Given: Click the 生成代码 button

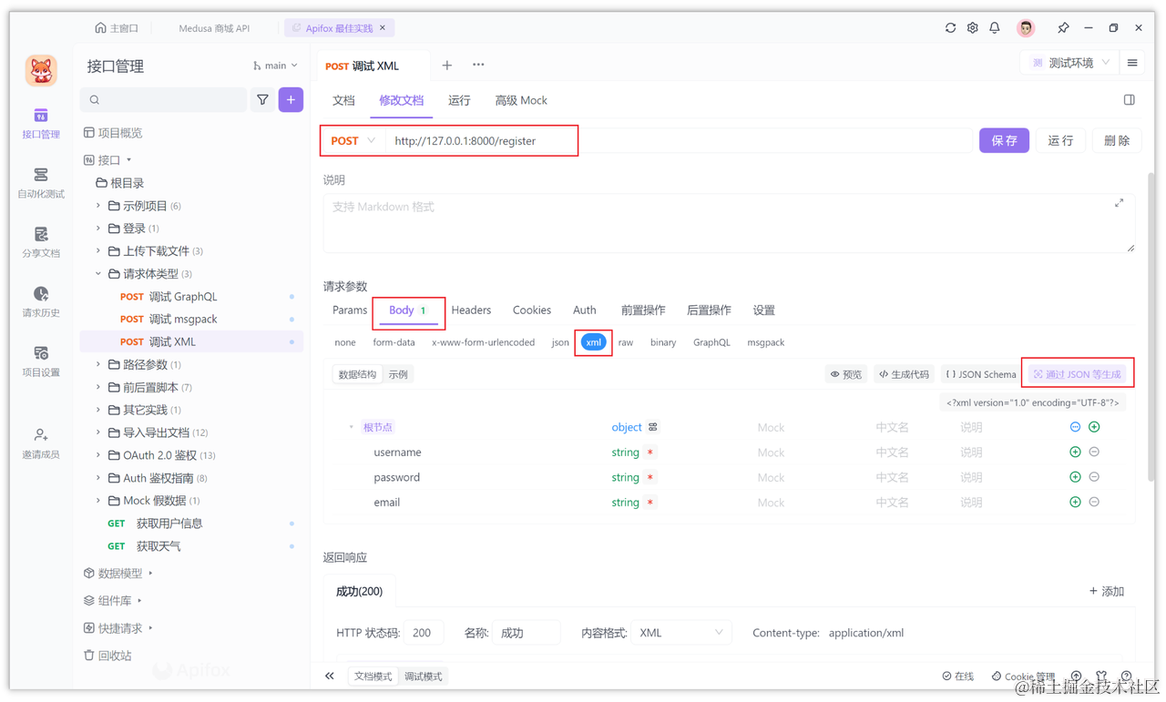Looking at the screenshot, I should pyautogui.click(x=904, y=374).
